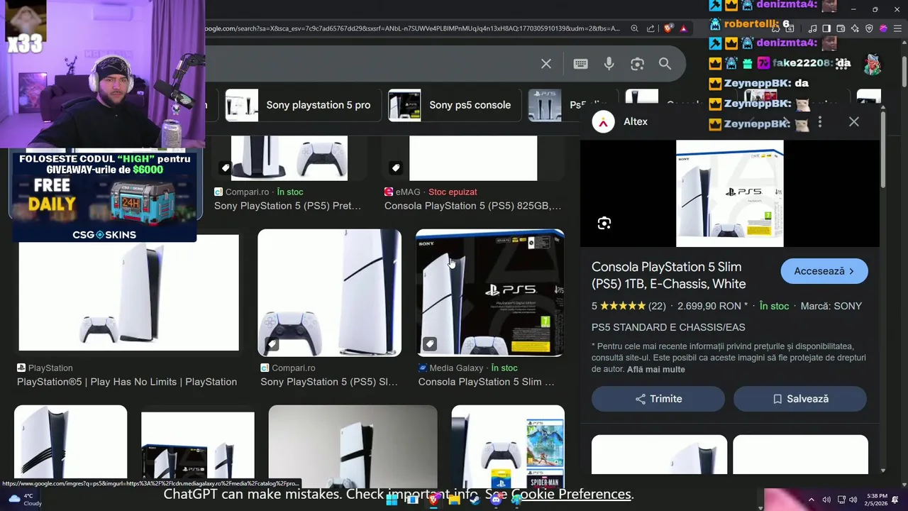Search by image with the lens icon
The height and width of the screenshot is (511, 908).
[637, 64]
